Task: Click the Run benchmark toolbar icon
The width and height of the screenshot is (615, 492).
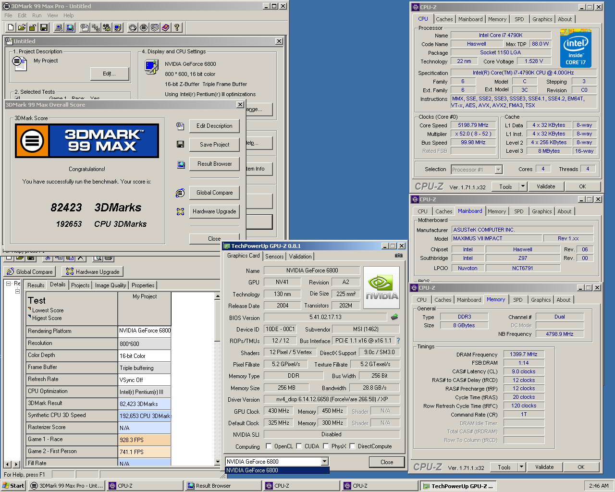Action: pos(133,27)
